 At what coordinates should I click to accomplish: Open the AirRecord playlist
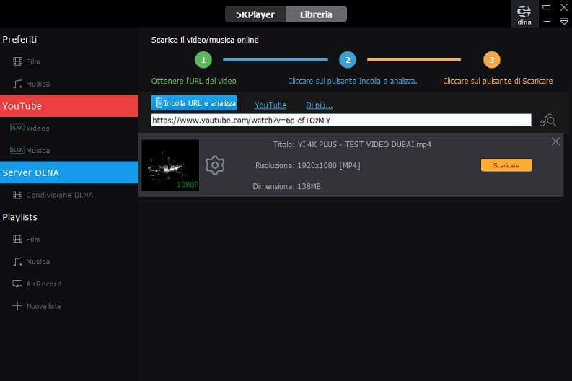[38, 284]
